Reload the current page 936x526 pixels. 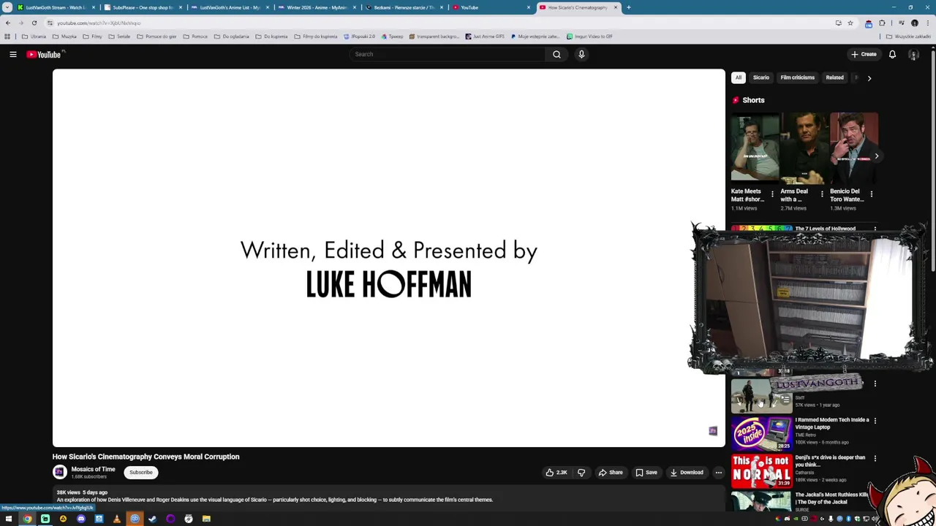pos(34,23)
